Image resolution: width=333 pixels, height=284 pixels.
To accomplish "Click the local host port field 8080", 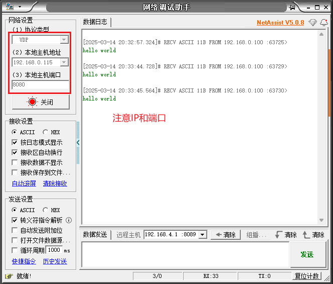I will [x=40, y=84].
